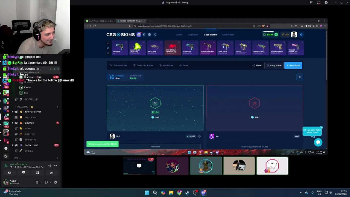Create a channel in the WELCOME category
The image size is (350, 197).
click(x=57, y=107)
